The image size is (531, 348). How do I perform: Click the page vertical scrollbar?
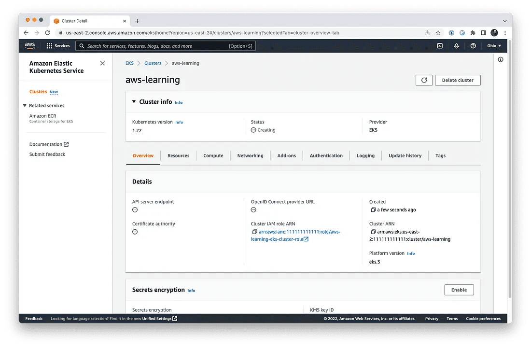click(x=510, y=169)
